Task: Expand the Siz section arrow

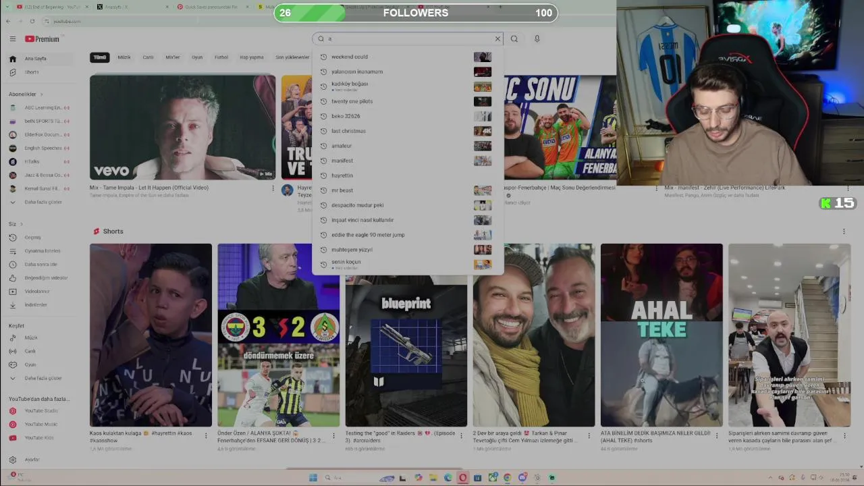Action: pyautogui.click(x=21, y=224)
